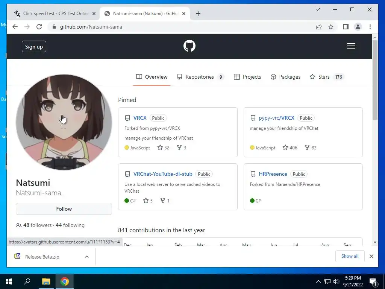Click the Natsumi profile avatar image
The height and width of the screenshot is (289, 385).
click(x=64, y=122)
